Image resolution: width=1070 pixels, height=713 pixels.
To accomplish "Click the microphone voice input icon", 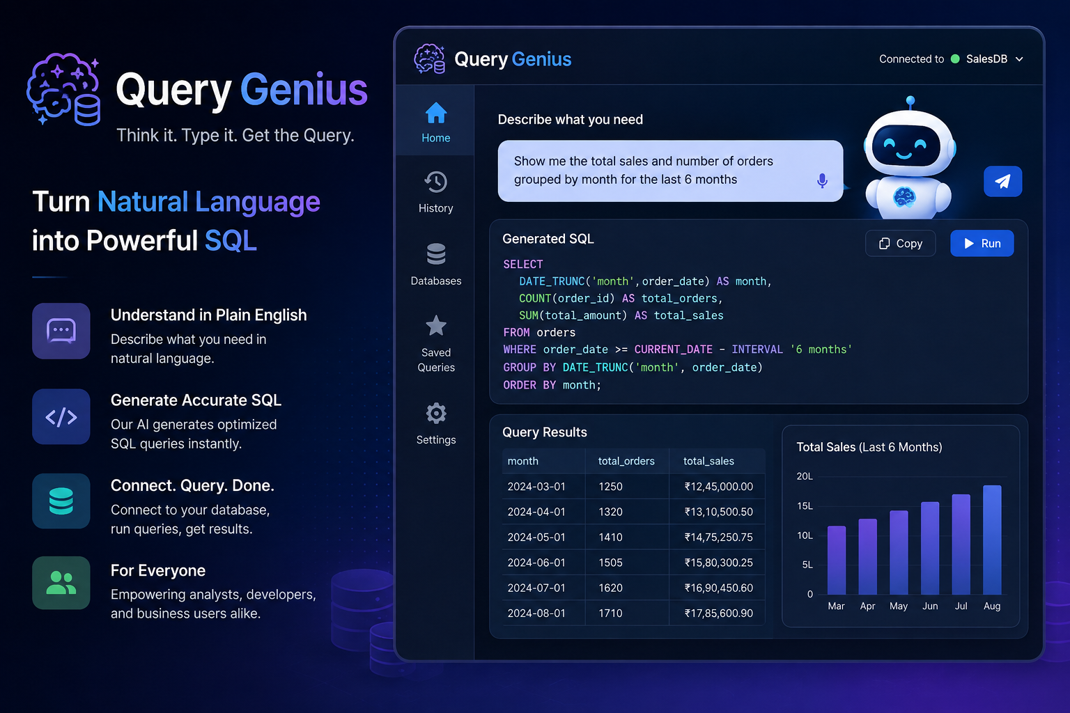I will click(x=822, y=180).
